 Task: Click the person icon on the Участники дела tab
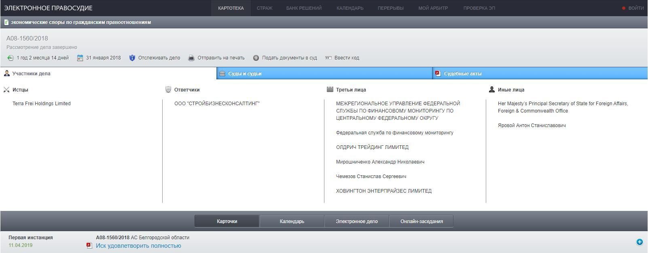(x=6, y=73)
